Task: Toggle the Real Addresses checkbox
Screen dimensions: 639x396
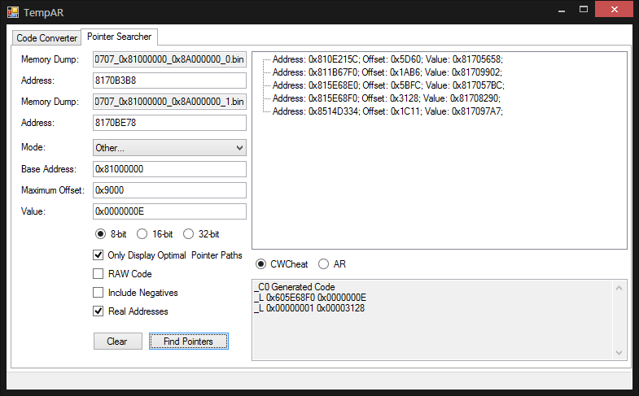Action: [x=98, y=311]
